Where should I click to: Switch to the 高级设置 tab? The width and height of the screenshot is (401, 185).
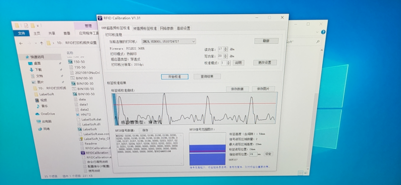pyautogui.click(x=184, y=28)
